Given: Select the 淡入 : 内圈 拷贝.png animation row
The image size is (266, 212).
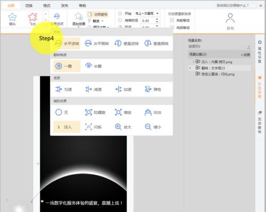Looking at the screenshot, I should [x=219, y=62].
